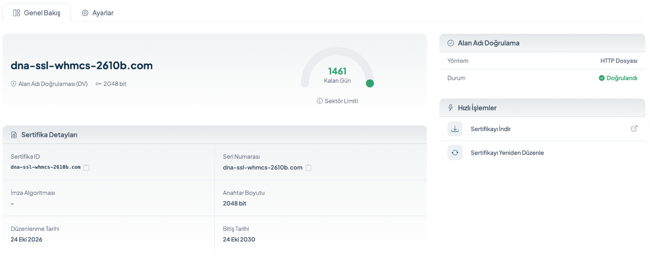Click the Sertifika Detayları panel title
This screenshot has height=256, width=650.
(49, 135)
